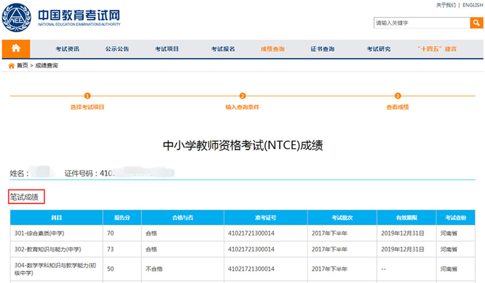
Task: Click the 科目 table column header
Action: tap(56, 218)
